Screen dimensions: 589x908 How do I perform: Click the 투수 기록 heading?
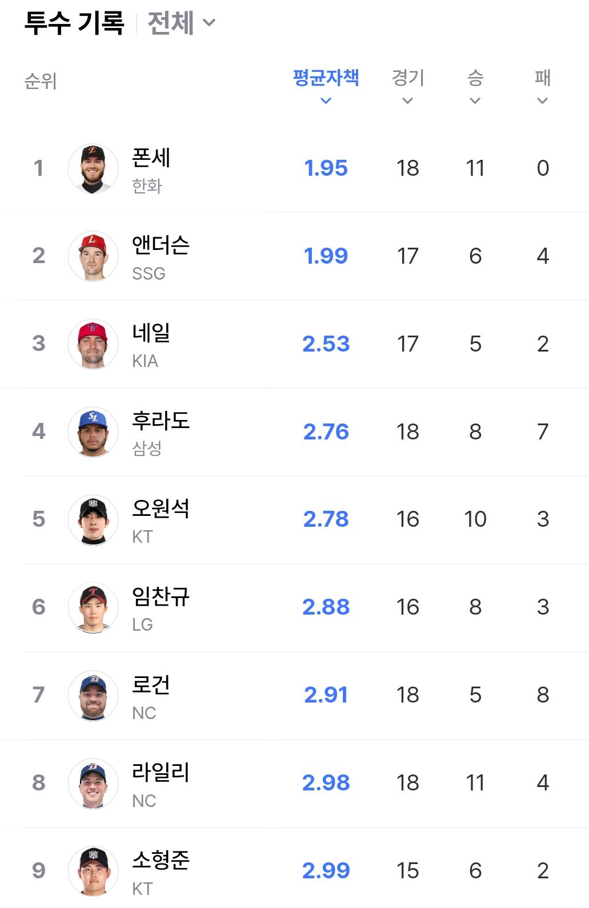[x=74, y=23]
